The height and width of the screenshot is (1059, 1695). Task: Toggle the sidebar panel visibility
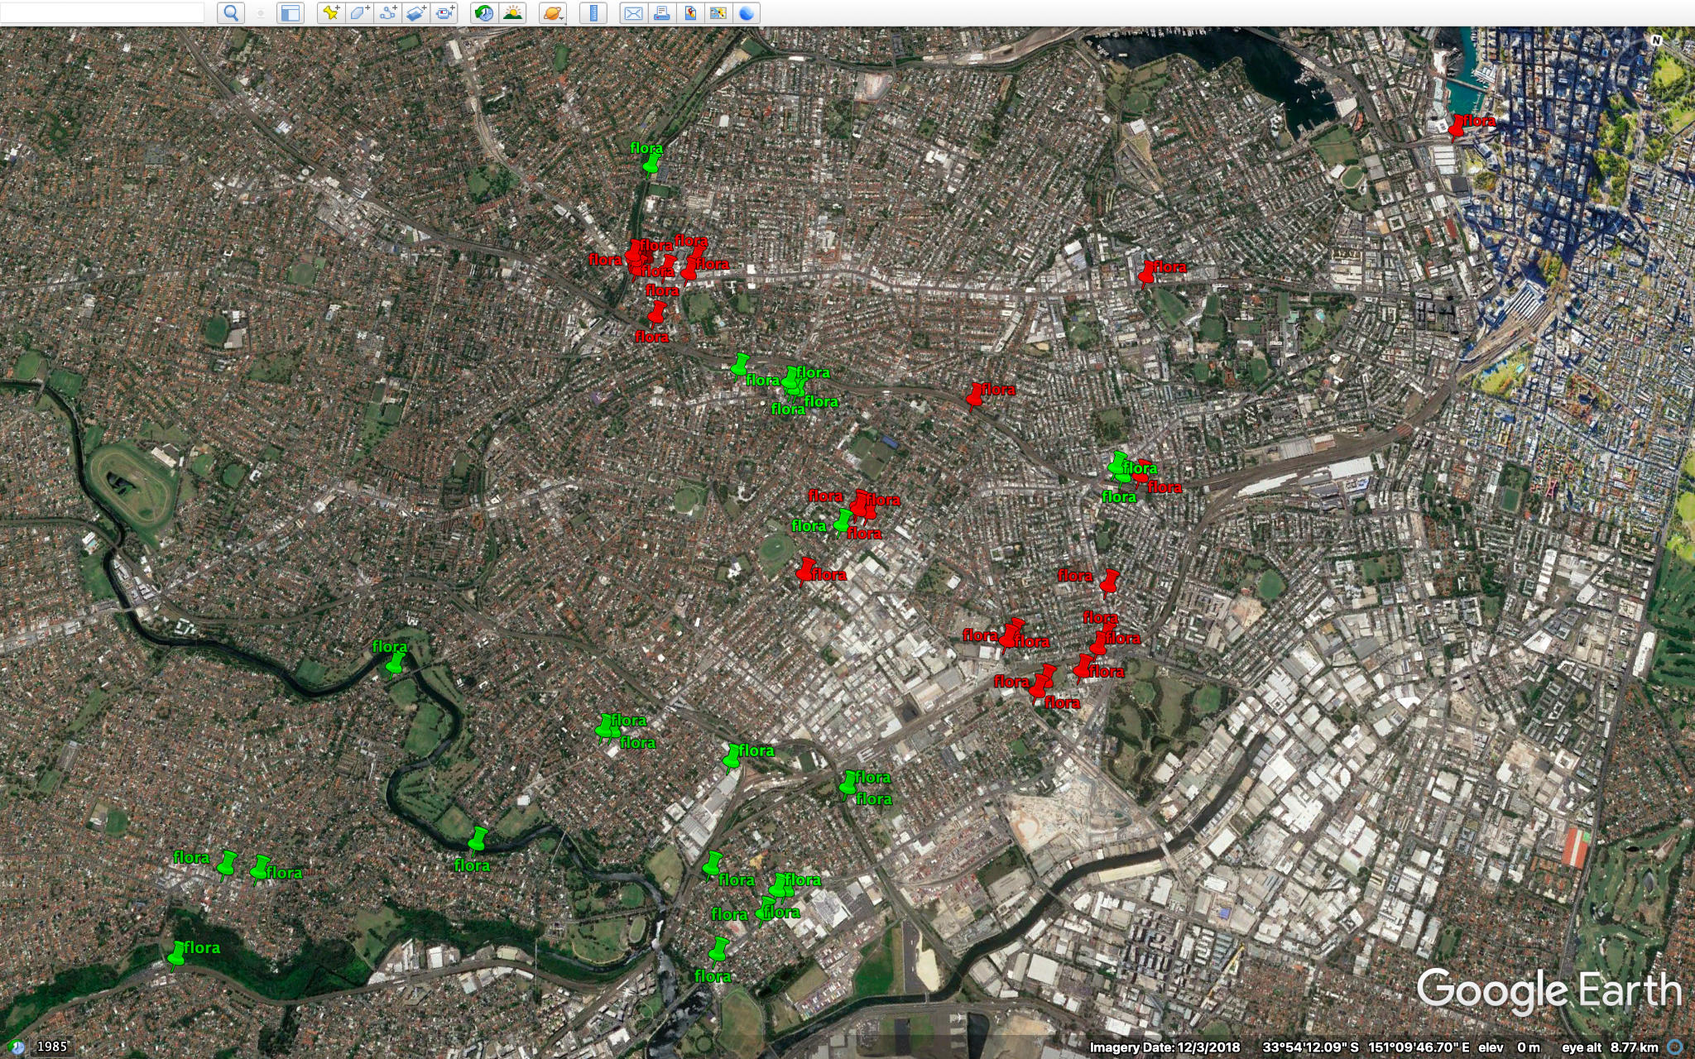(x=290, y=13)
